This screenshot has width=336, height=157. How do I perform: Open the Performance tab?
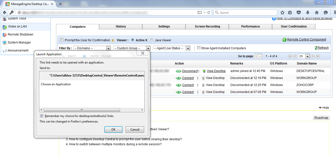[x=250, y=26]
